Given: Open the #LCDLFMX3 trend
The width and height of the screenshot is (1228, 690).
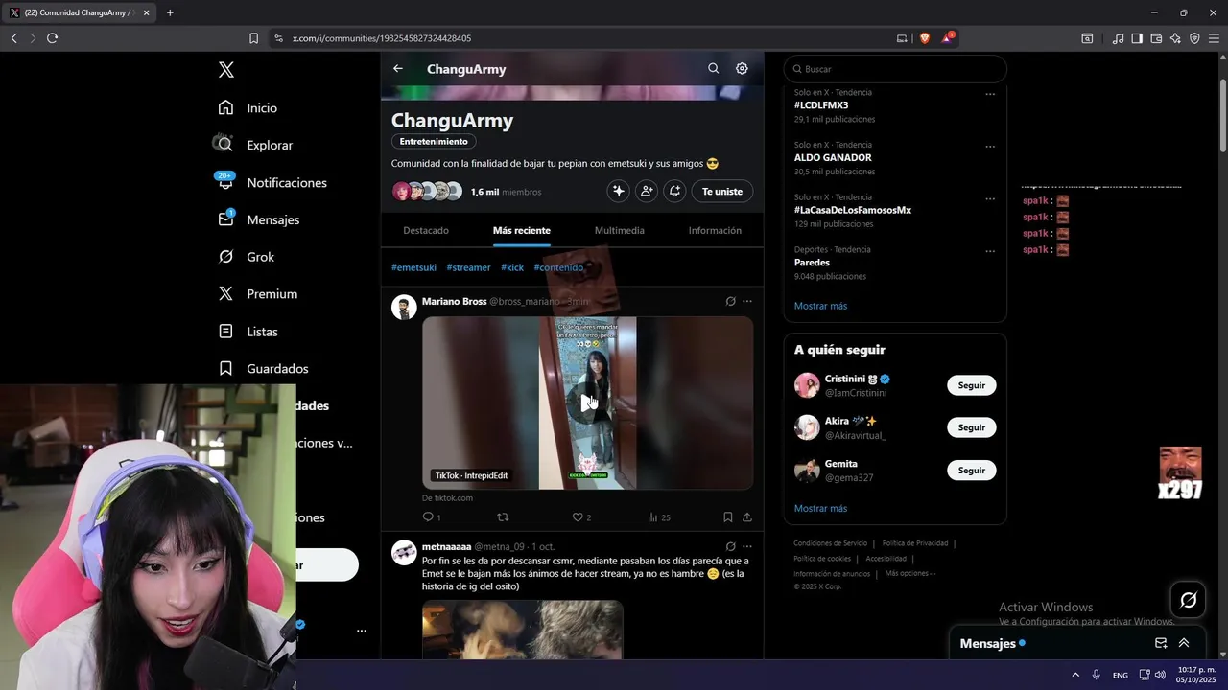Looking at the screenshot, I should (821, 105).
